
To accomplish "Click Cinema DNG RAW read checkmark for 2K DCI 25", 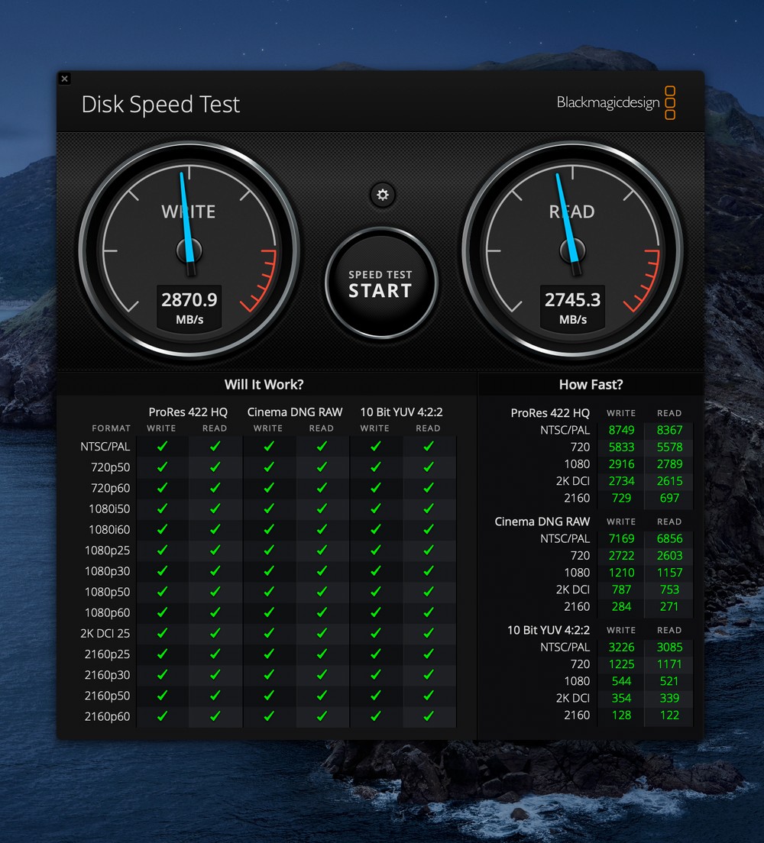I will (x=322, y=633).
